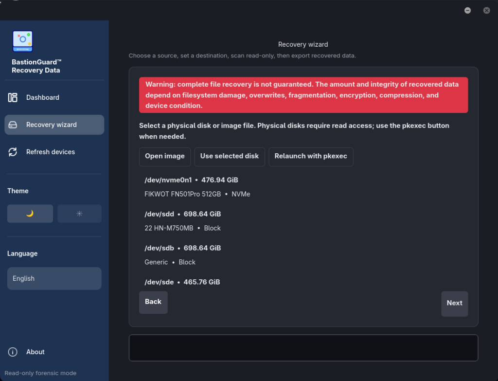Switch to light theme with sun button
Image resolution: width=498 pixels, height=381 pixels.
(79, 214)
